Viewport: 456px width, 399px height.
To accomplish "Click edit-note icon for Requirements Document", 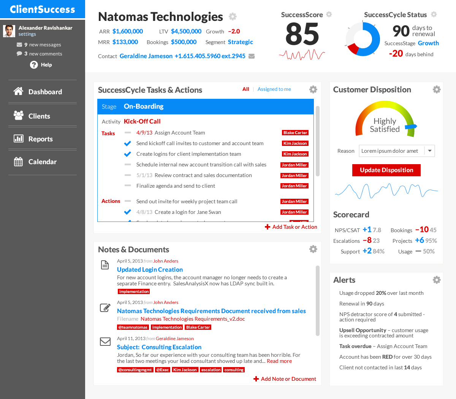I will point(105,307).
